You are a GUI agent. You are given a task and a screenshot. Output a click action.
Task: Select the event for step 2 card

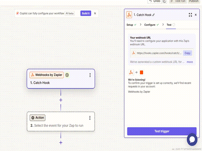pyautogui.click(x=61, y=121)
